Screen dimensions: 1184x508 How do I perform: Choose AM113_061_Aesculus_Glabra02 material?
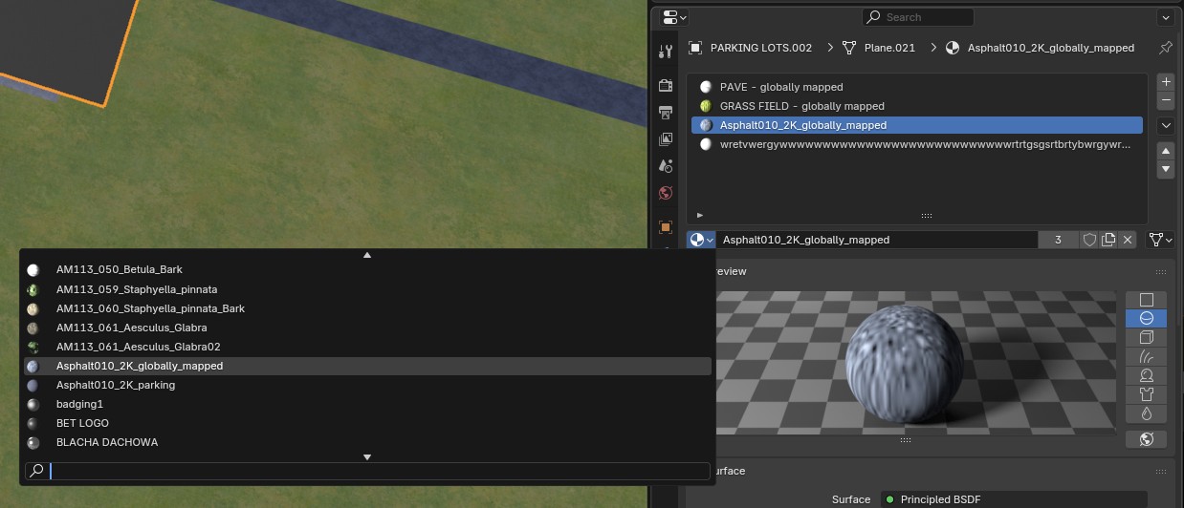coord(367,347)
